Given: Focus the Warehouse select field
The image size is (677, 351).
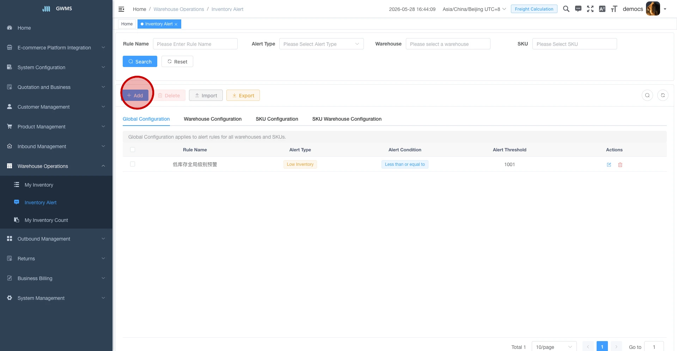Looking at the screenshot, I should (x=448, y=44).
